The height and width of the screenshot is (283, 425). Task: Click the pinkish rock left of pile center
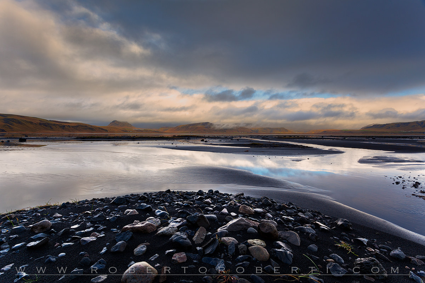140,227
